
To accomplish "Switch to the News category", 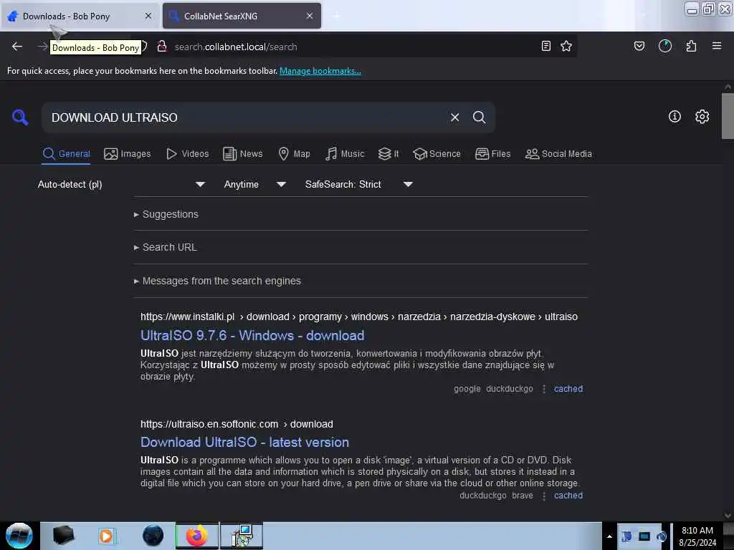I will pos(242,154).
